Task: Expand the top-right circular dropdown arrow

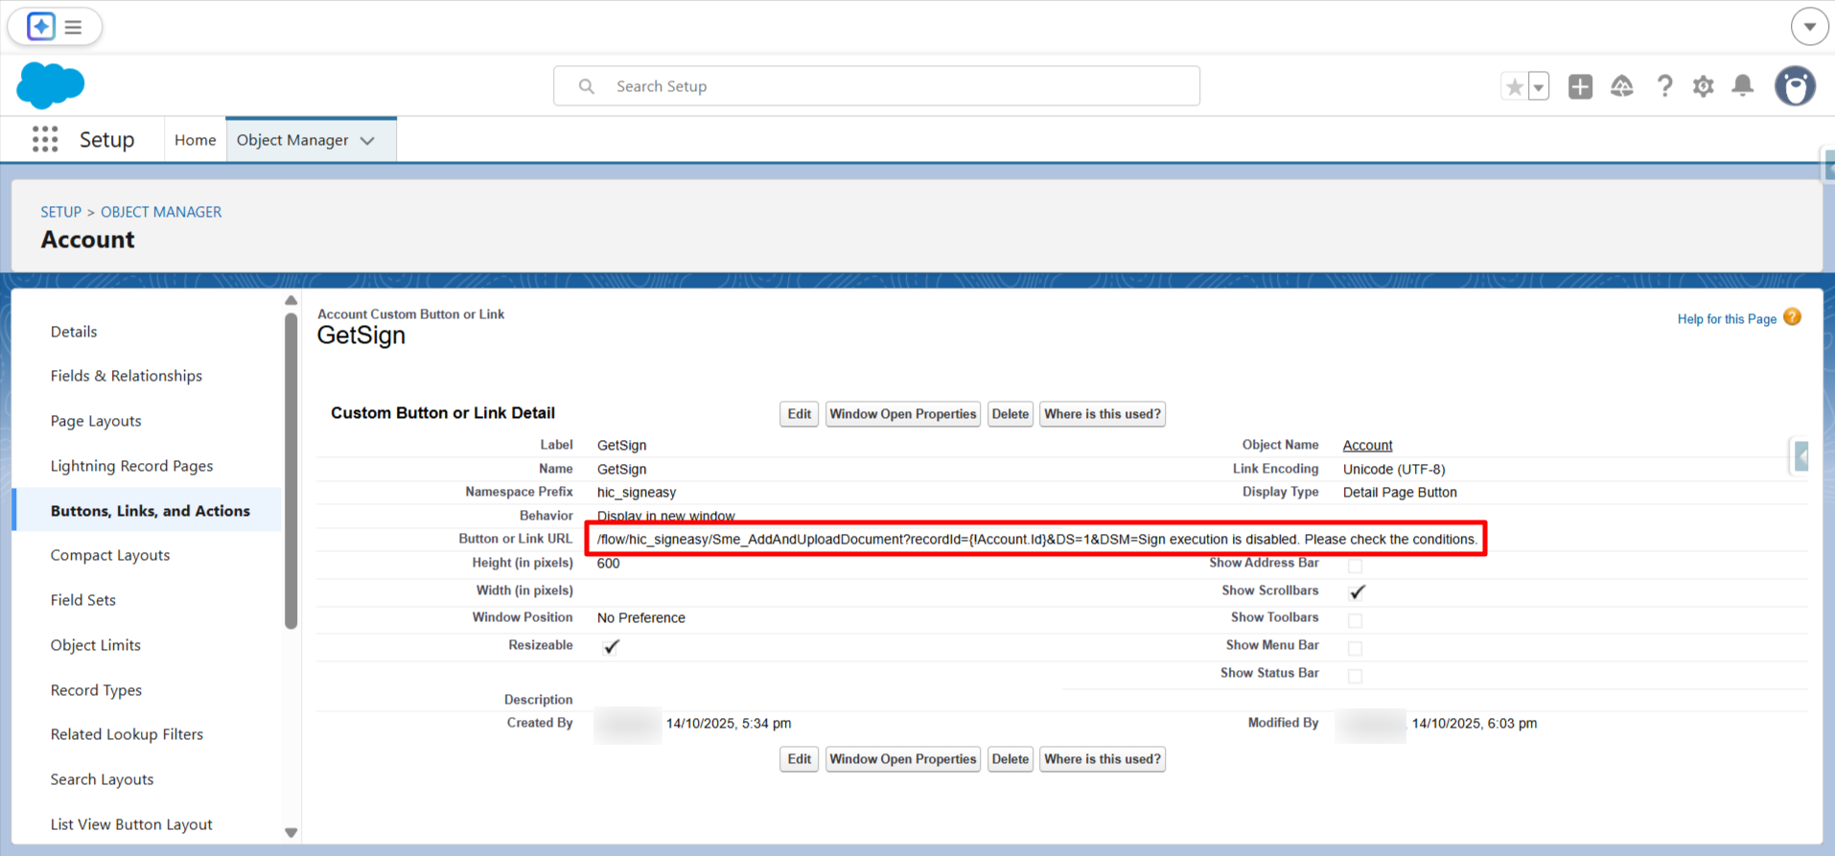Action: (x=1809, y=27)
